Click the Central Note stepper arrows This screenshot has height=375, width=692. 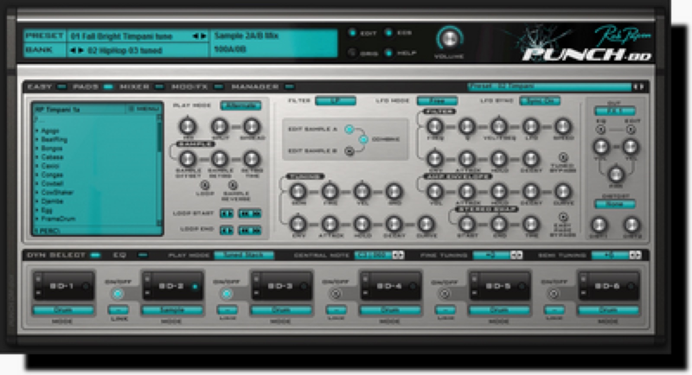click(x=398, y=255)
